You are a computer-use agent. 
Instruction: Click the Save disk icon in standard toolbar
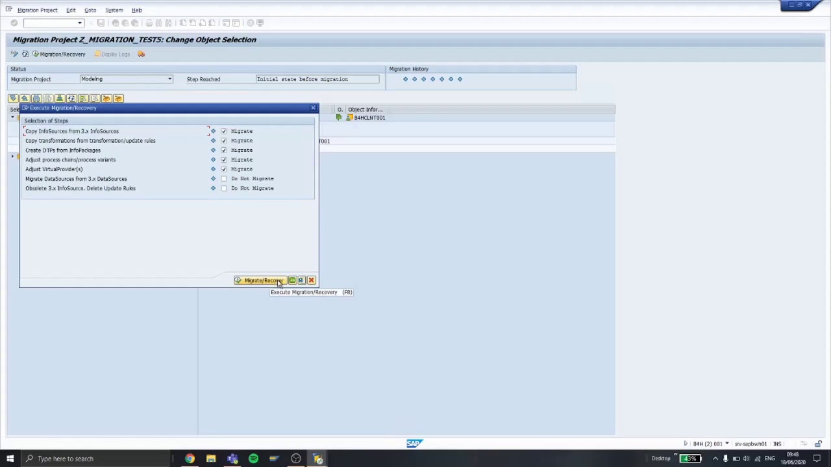pyautogui.click(x=101, y=23)
